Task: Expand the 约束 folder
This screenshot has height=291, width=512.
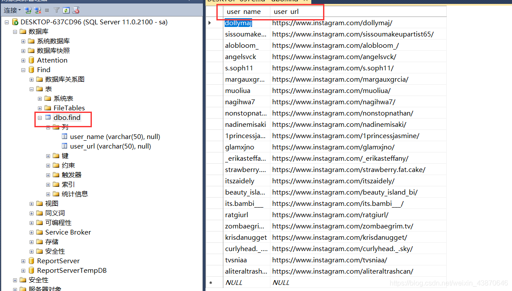Action: (48, 165)
